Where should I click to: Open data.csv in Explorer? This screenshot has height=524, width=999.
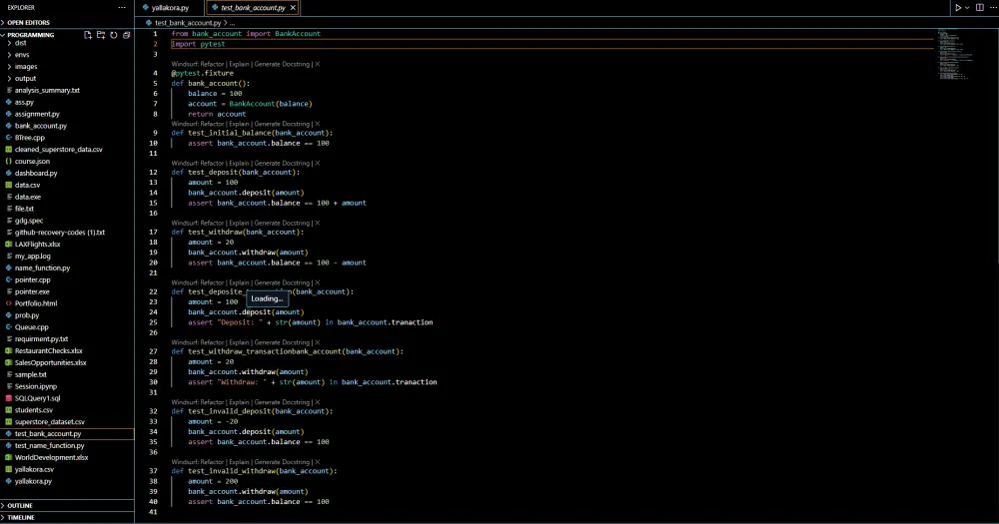coord(27,186)
